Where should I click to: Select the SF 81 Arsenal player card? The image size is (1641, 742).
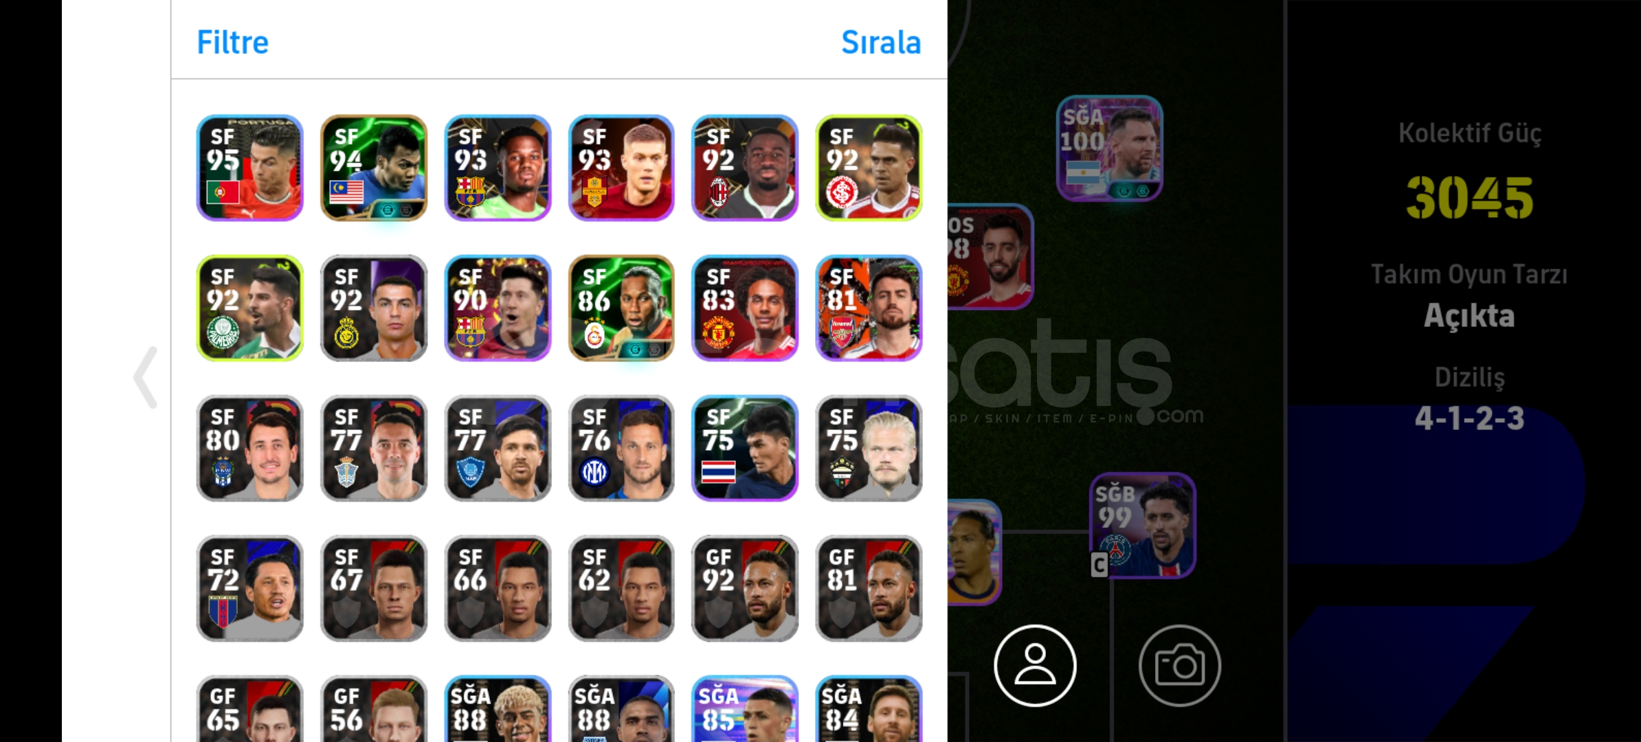pos(869,308)
